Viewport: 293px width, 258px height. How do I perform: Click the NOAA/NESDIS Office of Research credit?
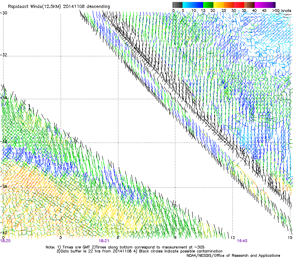(233, 256)
